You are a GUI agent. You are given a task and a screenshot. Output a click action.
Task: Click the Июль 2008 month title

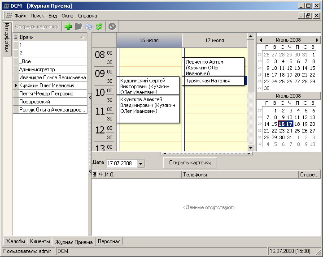click(x=288, y=96)
